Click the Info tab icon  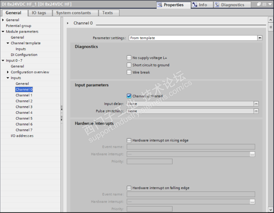point(195,5)
